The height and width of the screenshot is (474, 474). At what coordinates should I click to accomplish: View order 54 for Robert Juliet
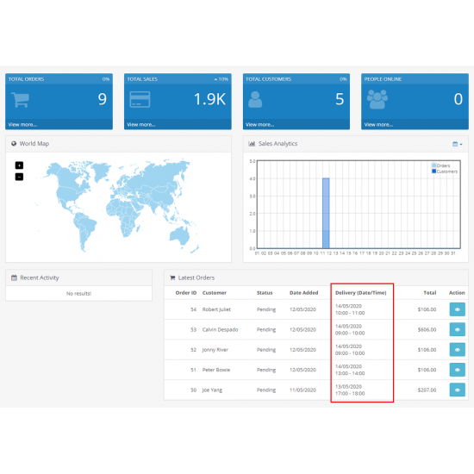tap(457, 309)
